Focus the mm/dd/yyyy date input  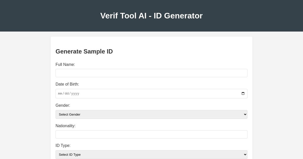tap(126, 93)
